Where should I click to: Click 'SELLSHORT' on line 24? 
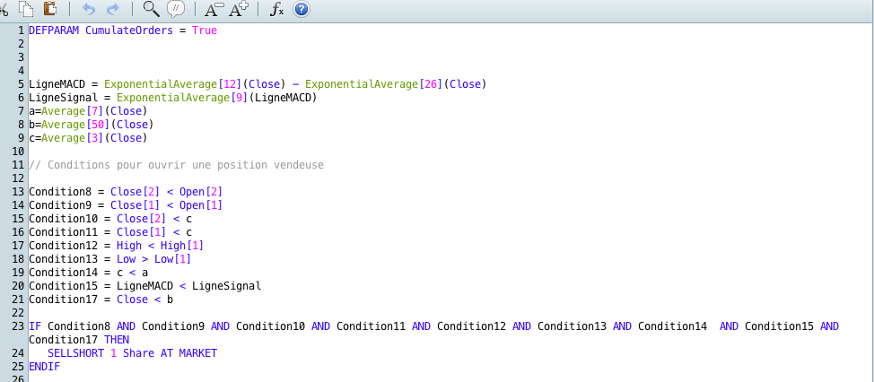[x=75, y=353]
